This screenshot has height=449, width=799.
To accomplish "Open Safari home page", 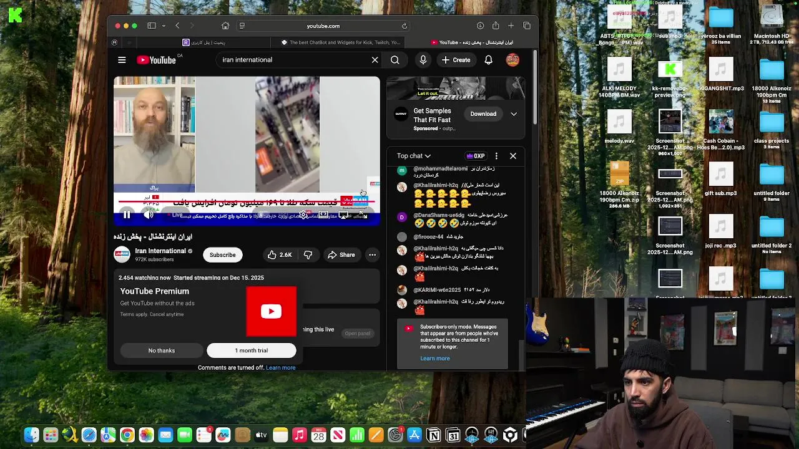I will tap(225, 26).
